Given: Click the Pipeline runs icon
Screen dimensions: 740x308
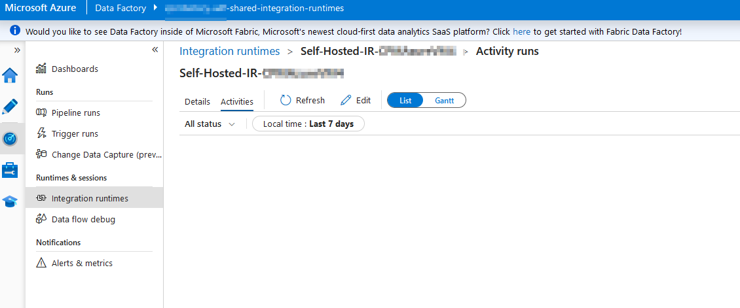Looking at the screenshot, I should [x=41, y=113].
